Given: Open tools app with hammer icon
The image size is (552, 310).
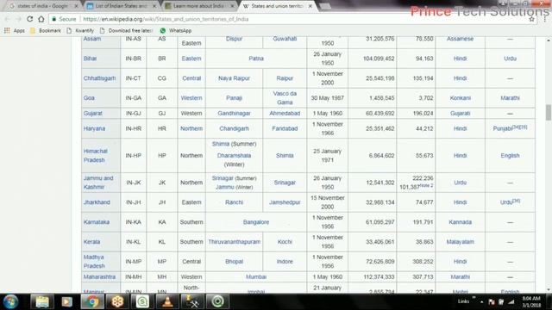Looking at the screenshot, I should [192, 301].
